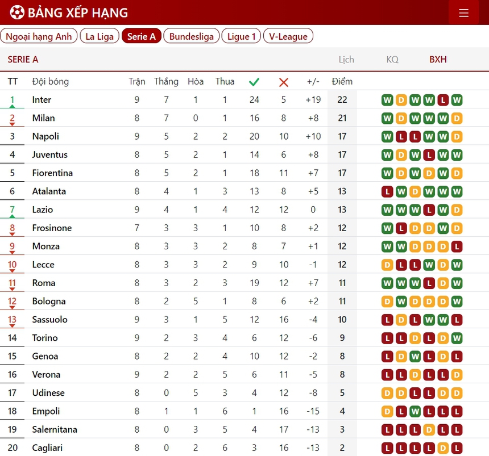Click Monza's last L form badge
This screenshot has height=456, width=489.
coord(457,246)
